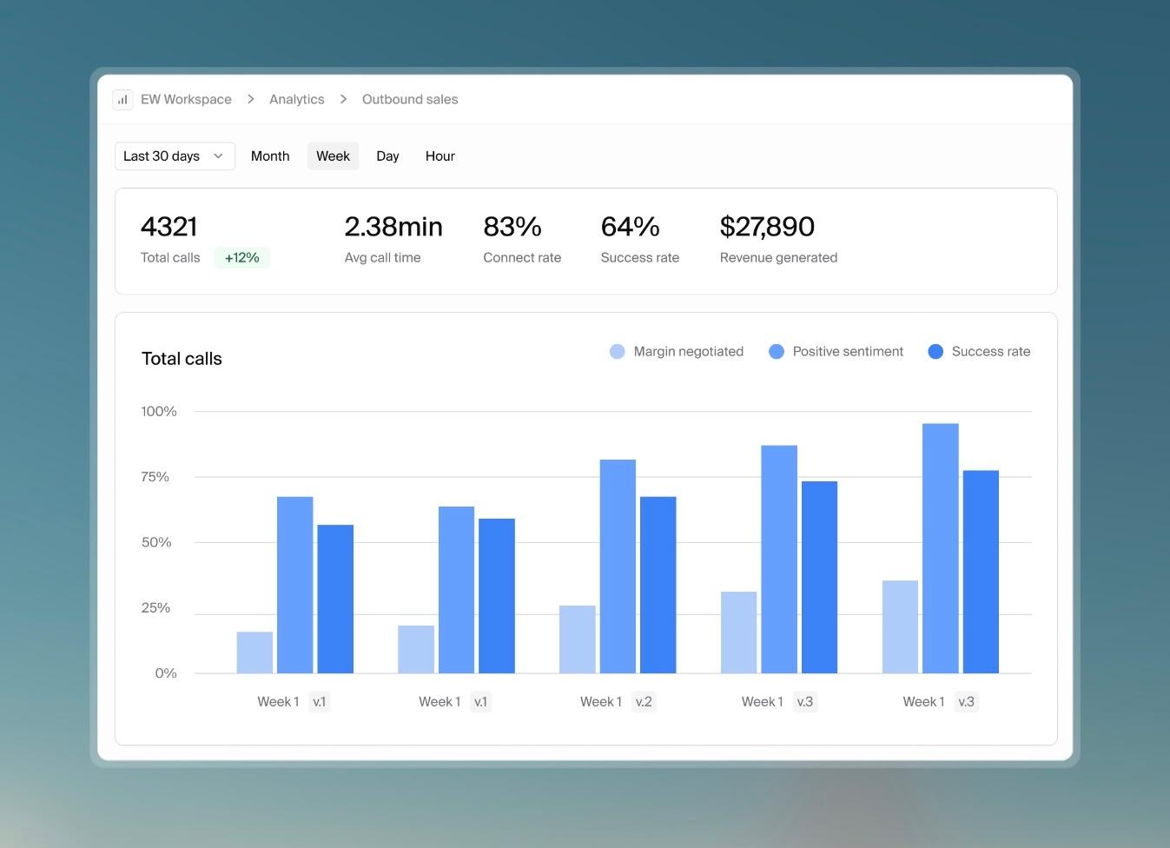Open the Last 30 days dropdown
This screenshot has height=848, width=1170.
click(x=174, y=156)
